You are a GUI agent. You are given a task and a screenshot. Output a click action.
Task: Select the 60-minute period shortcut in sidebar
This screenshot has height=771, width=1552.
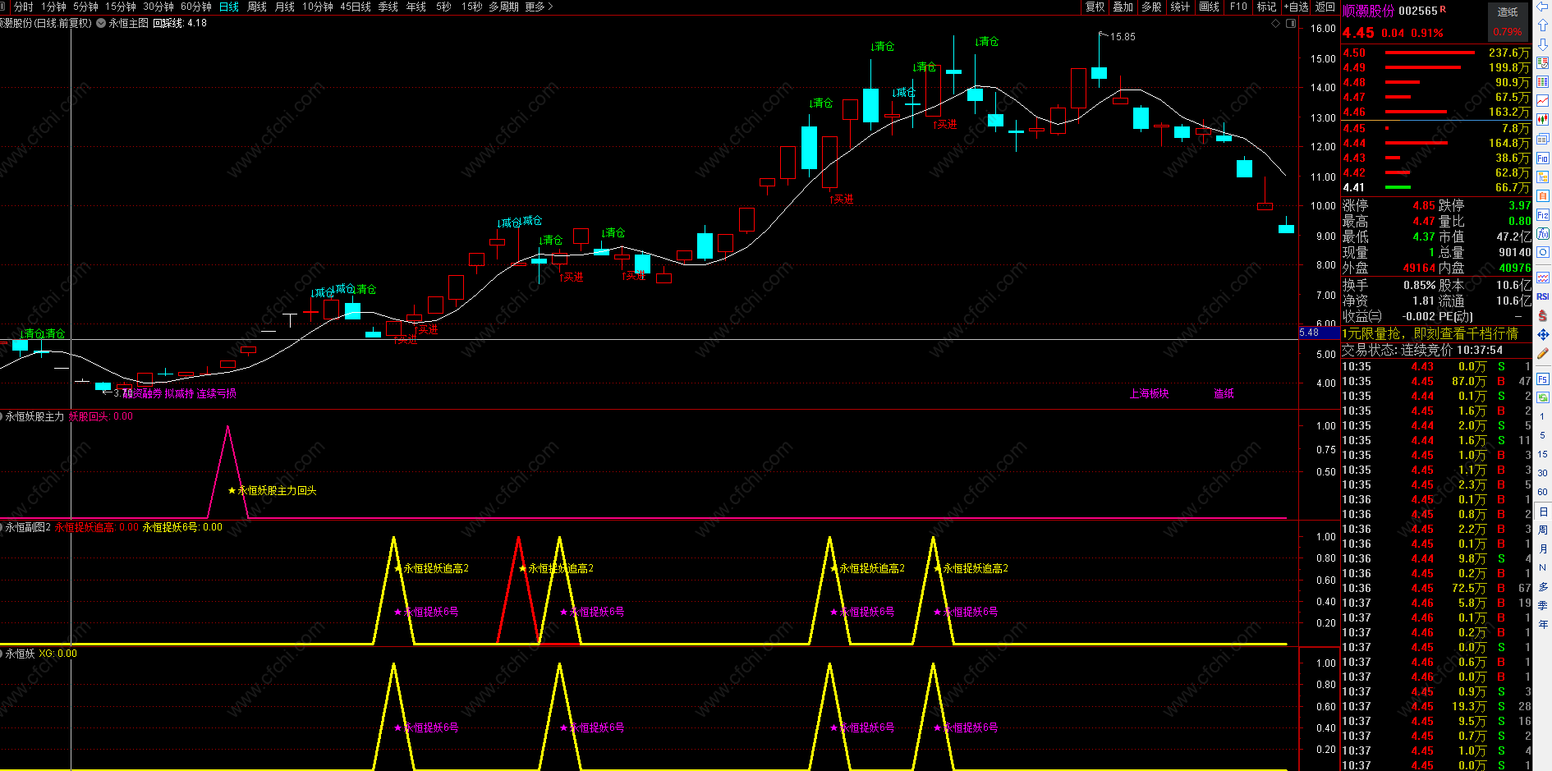coord(1543,492)
